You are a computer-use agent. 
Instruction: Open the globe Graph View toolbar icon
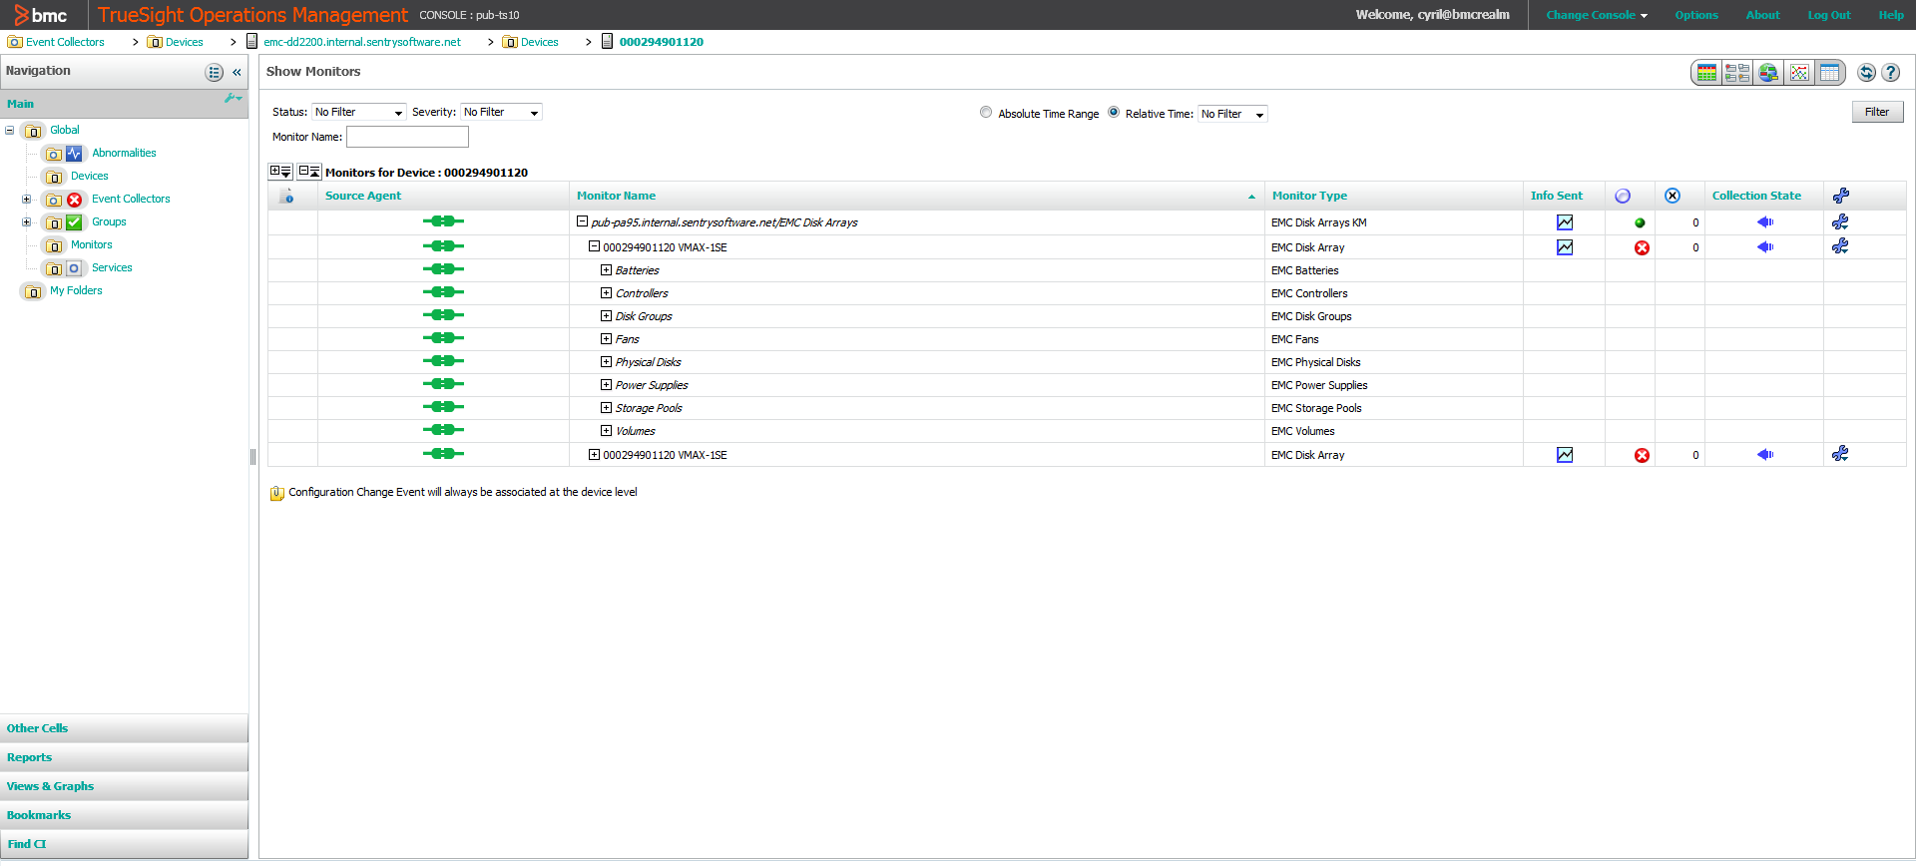pos(1768,73)
